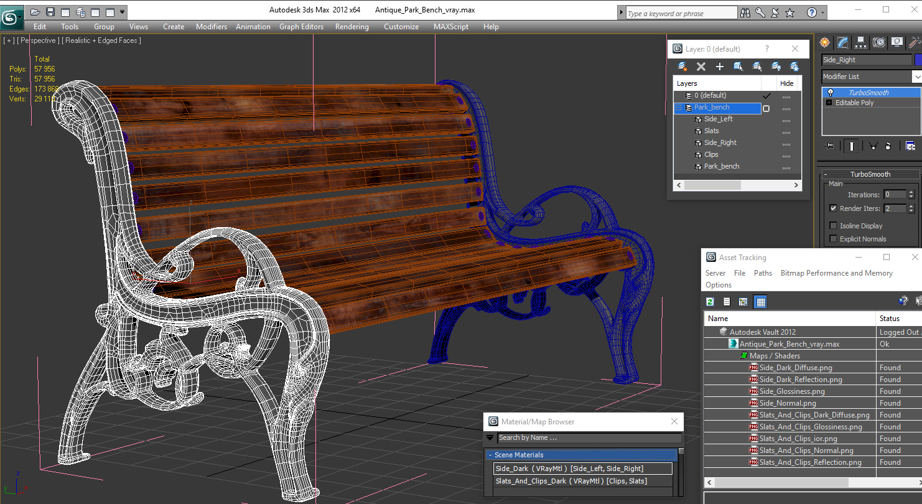Click the blue object color swatch
This screenshot has width=922, height=504.
(x=918, y=60)
